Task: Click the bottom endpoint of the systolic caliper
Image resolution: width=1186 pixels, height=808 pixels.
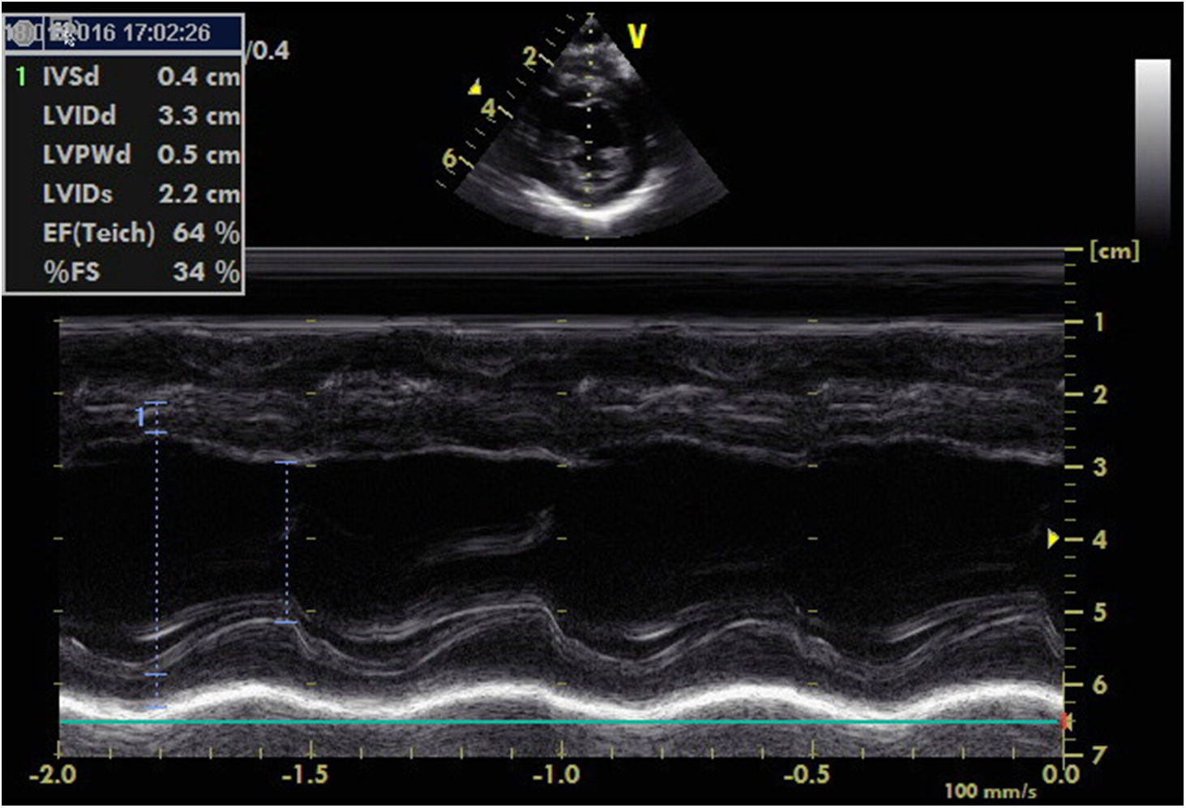Action: click(286, 622)
